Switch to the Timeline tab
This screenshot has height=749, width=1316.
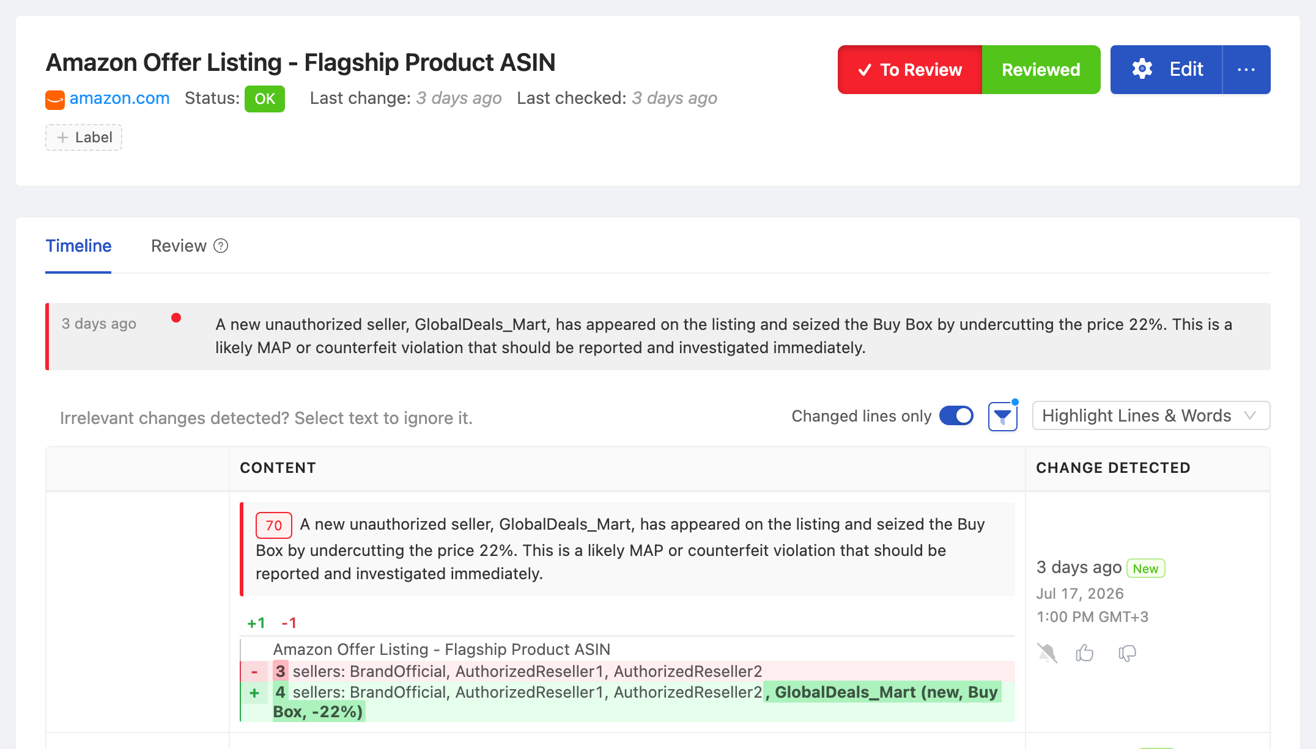click(78, 246)
